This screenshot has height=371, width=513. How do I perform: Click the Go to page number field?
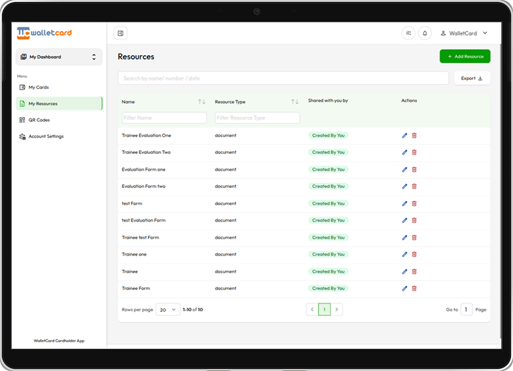point(466,309)
